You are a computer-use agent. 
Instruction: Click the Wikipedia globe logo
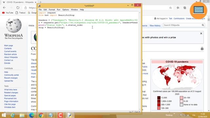click(x=14, y=26)
